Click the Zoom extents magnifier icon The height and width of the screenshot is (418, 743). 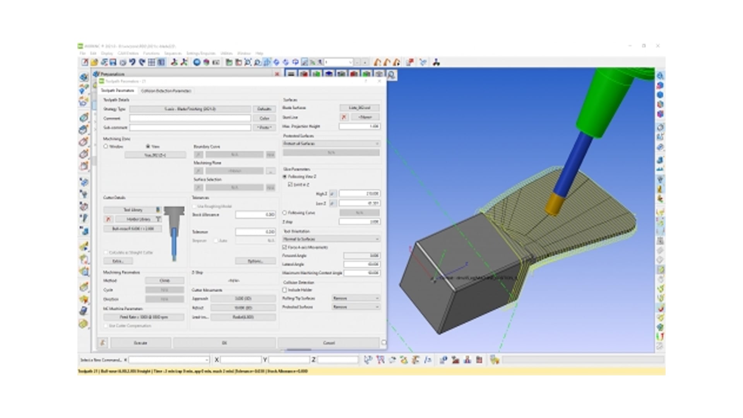(x=248, y=62)
